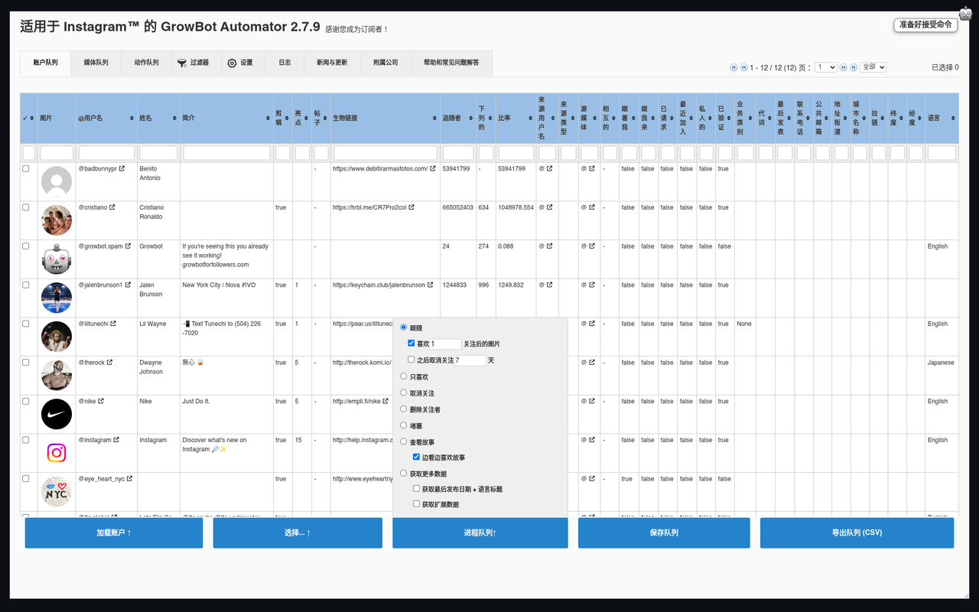Go to the next page of results
Screen dimensions: 979x612
coord(844,67)
